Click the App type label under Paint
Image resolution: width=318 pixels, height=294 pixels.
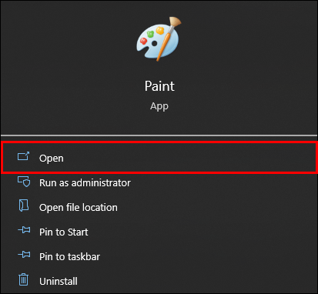(159, 106)
